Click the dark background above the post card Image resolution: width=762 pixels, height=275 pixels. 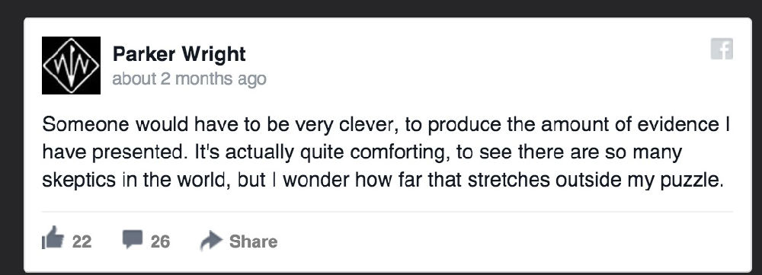coord(381,8)
